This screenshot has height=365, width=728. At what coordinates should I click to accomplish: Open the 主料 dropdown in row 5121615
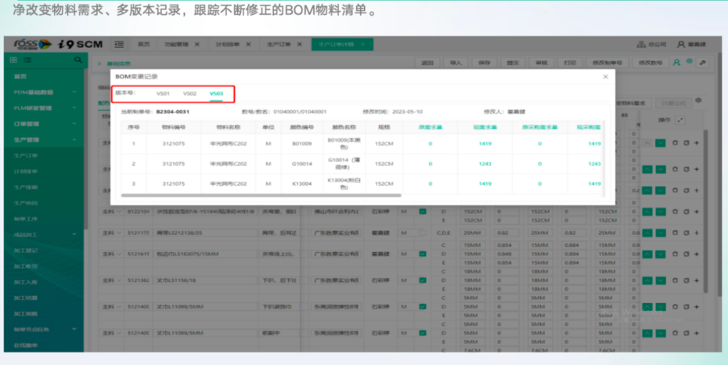(112, 254)
